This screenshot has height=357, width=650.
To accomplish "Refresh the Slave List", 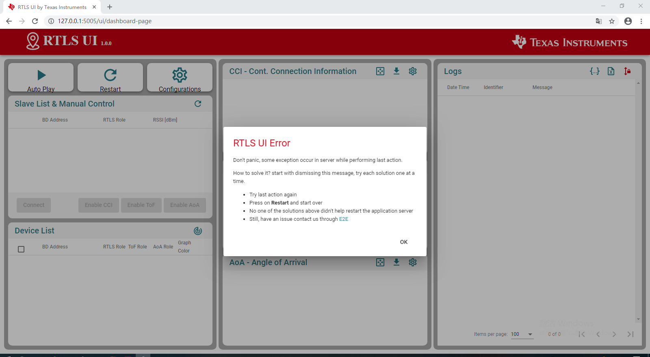I will pyautogui.click(x=198, y=104).
